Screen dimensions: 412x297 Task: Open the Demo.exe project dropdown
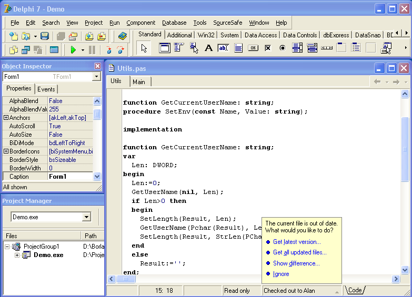coord(86,217)
